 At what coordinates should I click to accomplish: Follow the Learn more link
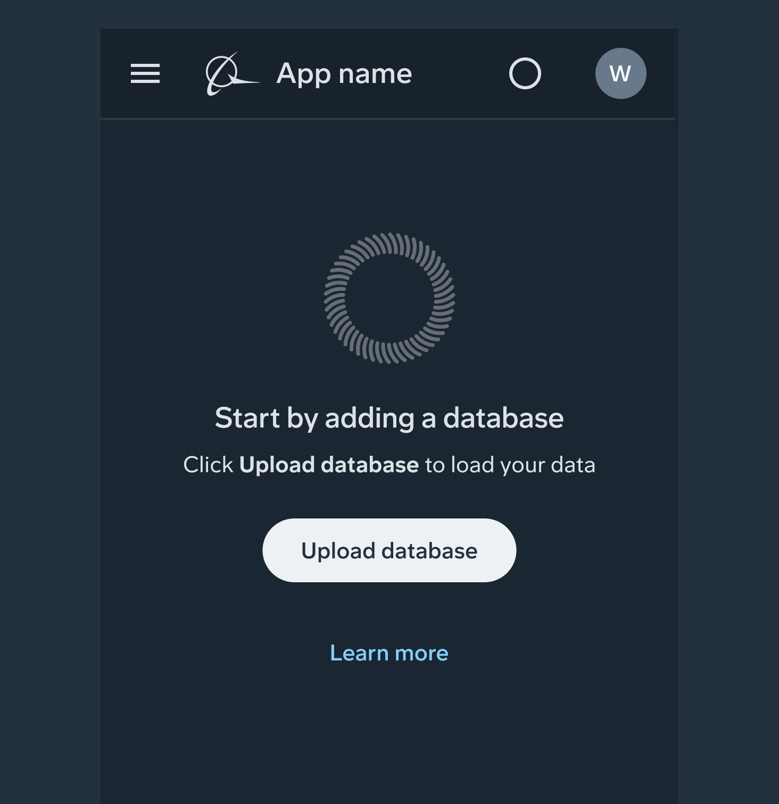coord(389,653)
